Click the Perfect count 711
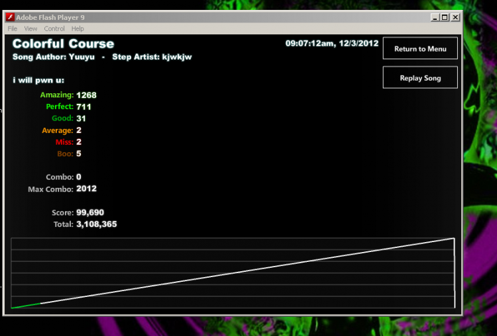This screenshot has height=336, width=497. [83, 107]
